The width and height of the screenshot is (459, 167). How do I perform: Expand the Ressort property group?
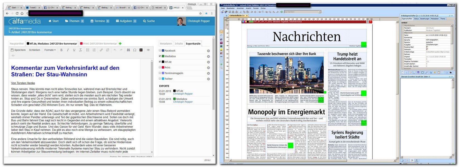403,68
